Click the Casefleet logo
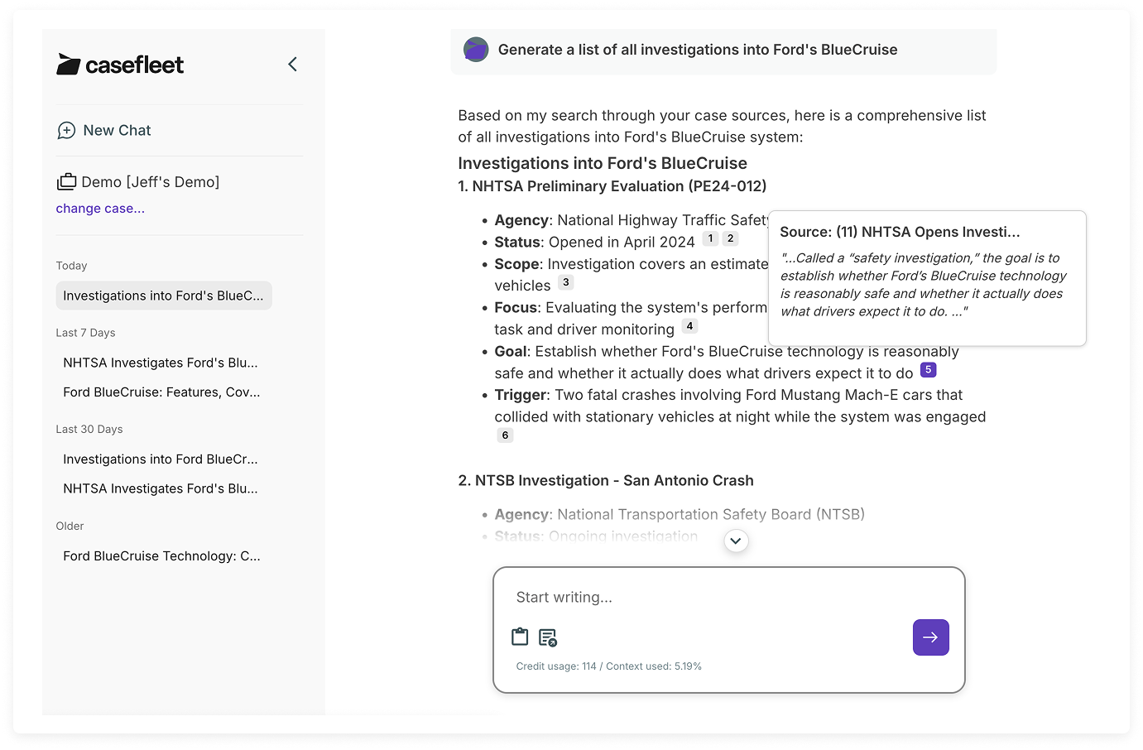Viewport: 1143px width, 750px height. [x=120, y=65]
